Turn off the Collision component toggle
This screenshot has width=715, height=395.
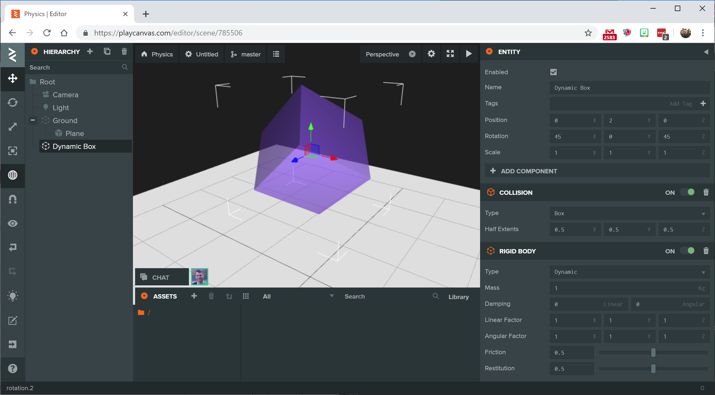[688, 192]
